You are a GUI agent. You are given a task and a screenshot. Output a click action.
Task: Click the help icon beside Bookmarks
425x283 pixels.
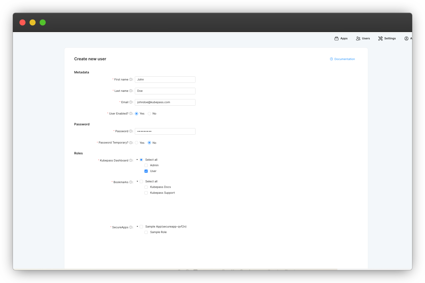(x=131, y=182)
